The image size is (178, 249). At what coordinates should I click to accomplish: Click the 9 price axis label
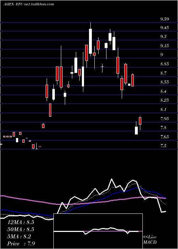162,55
